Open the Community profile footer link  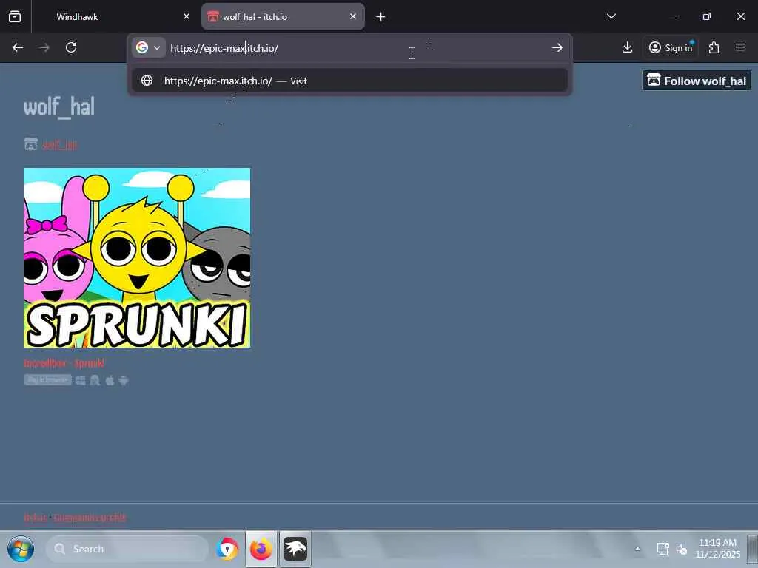click(x=90, y=517)
